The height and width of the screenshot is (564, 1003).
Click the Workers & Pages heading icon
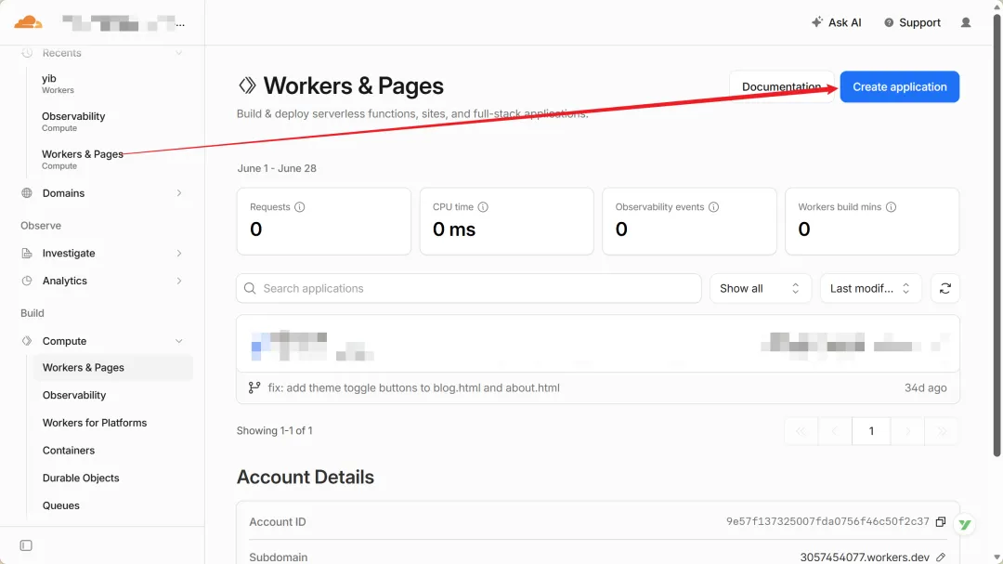coord(247,85)
